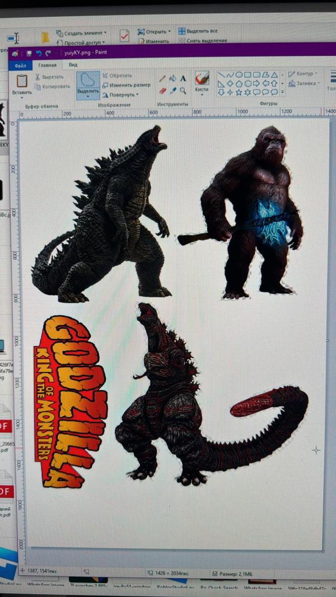Click Изменить размер resize button
This screenshot has height=597, width=336.
point(129,85)
